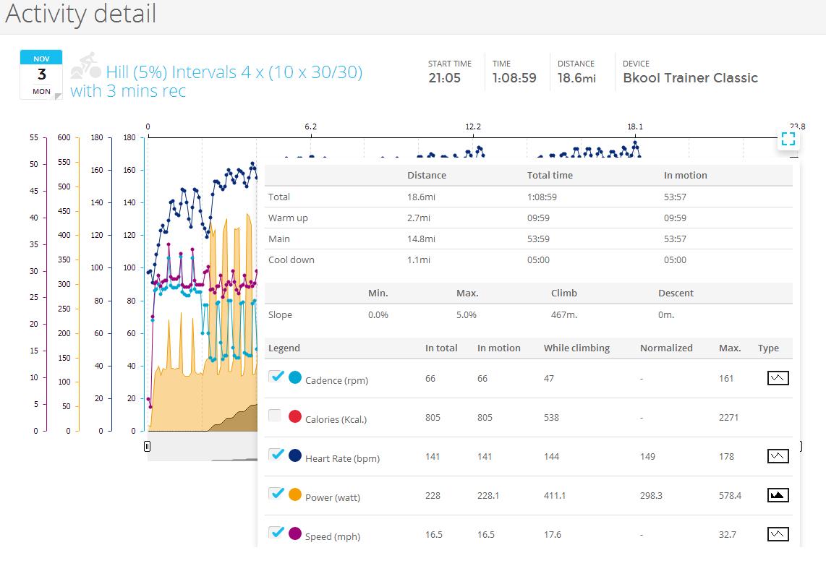Click the Cadence (rpm) legend label
The image size is (826, 566).
(336, 381)
